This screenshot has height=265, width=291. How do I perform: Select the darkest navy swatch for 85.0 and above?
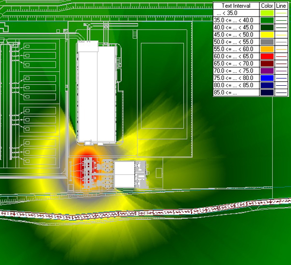tap(267, 93)
